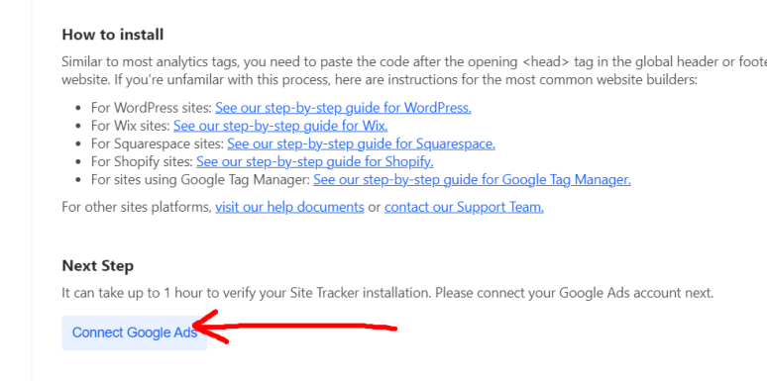The width and height of the screenshot is (767, 381).
Task: Visit our help documents link
Action: tap(289, 207)
